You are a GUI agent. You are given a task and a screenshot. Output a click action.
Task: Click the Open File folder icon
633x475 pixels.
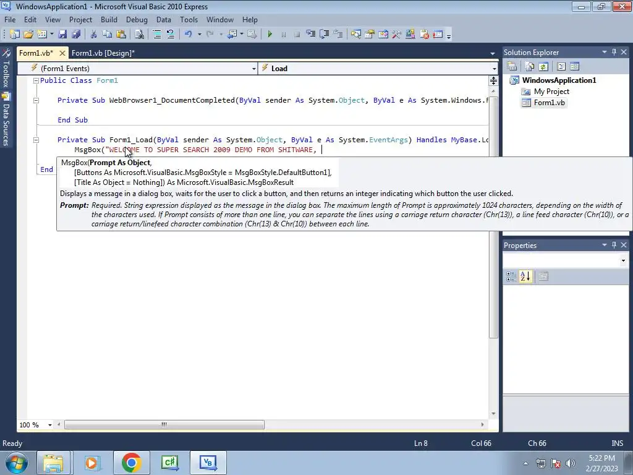(x=28, y=35)
